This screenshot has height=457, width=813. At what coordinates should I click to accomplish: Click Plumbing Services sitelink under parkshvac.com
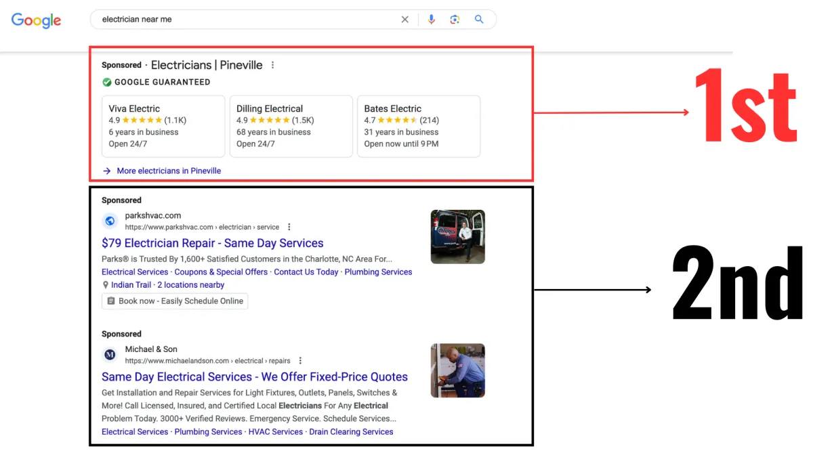[x=378, y=272]
